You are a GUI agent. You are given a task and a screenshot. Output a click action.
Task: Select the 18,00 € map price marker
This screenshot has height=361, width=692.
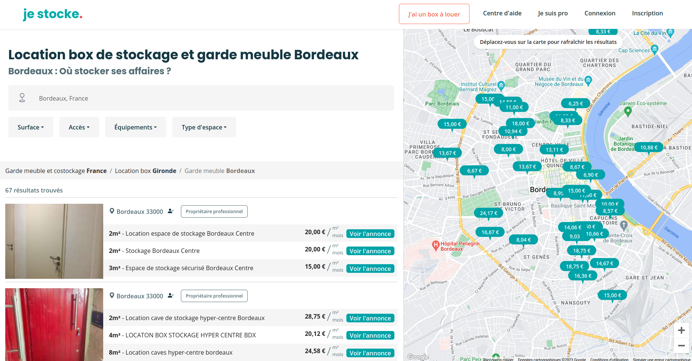521,123
